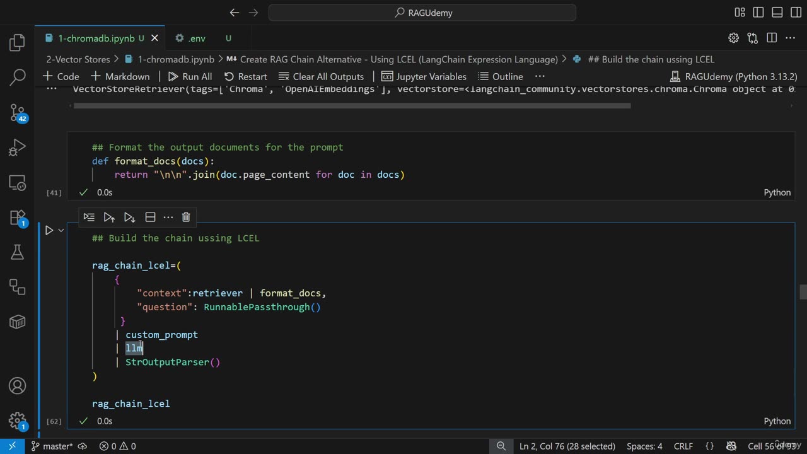
Task: Toggle the primary side bar layout
Action: coord(758,13)
